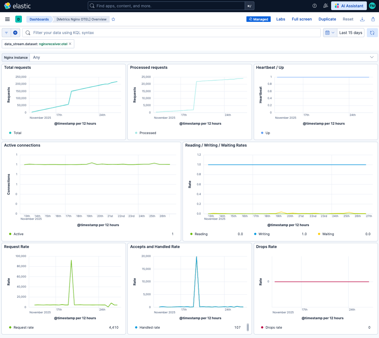Open the date quick-select calendar menu
Viewport: 379px width, 338px height.
click(330, 33)
